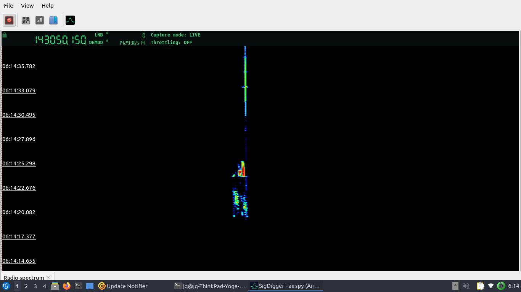521x292 pixels.
Task: Toggle the DEMOD lock icon
Action: point(107,41)
